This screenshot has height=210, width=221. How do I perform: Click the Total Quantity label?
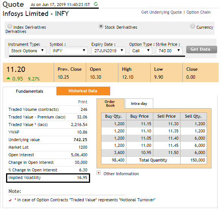click(x=153, y=160)
